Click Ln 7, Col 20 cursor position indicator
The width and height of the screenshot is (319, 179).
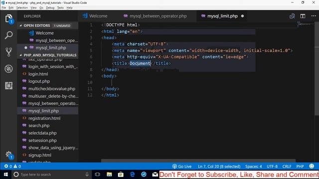[x=219, y=167]
